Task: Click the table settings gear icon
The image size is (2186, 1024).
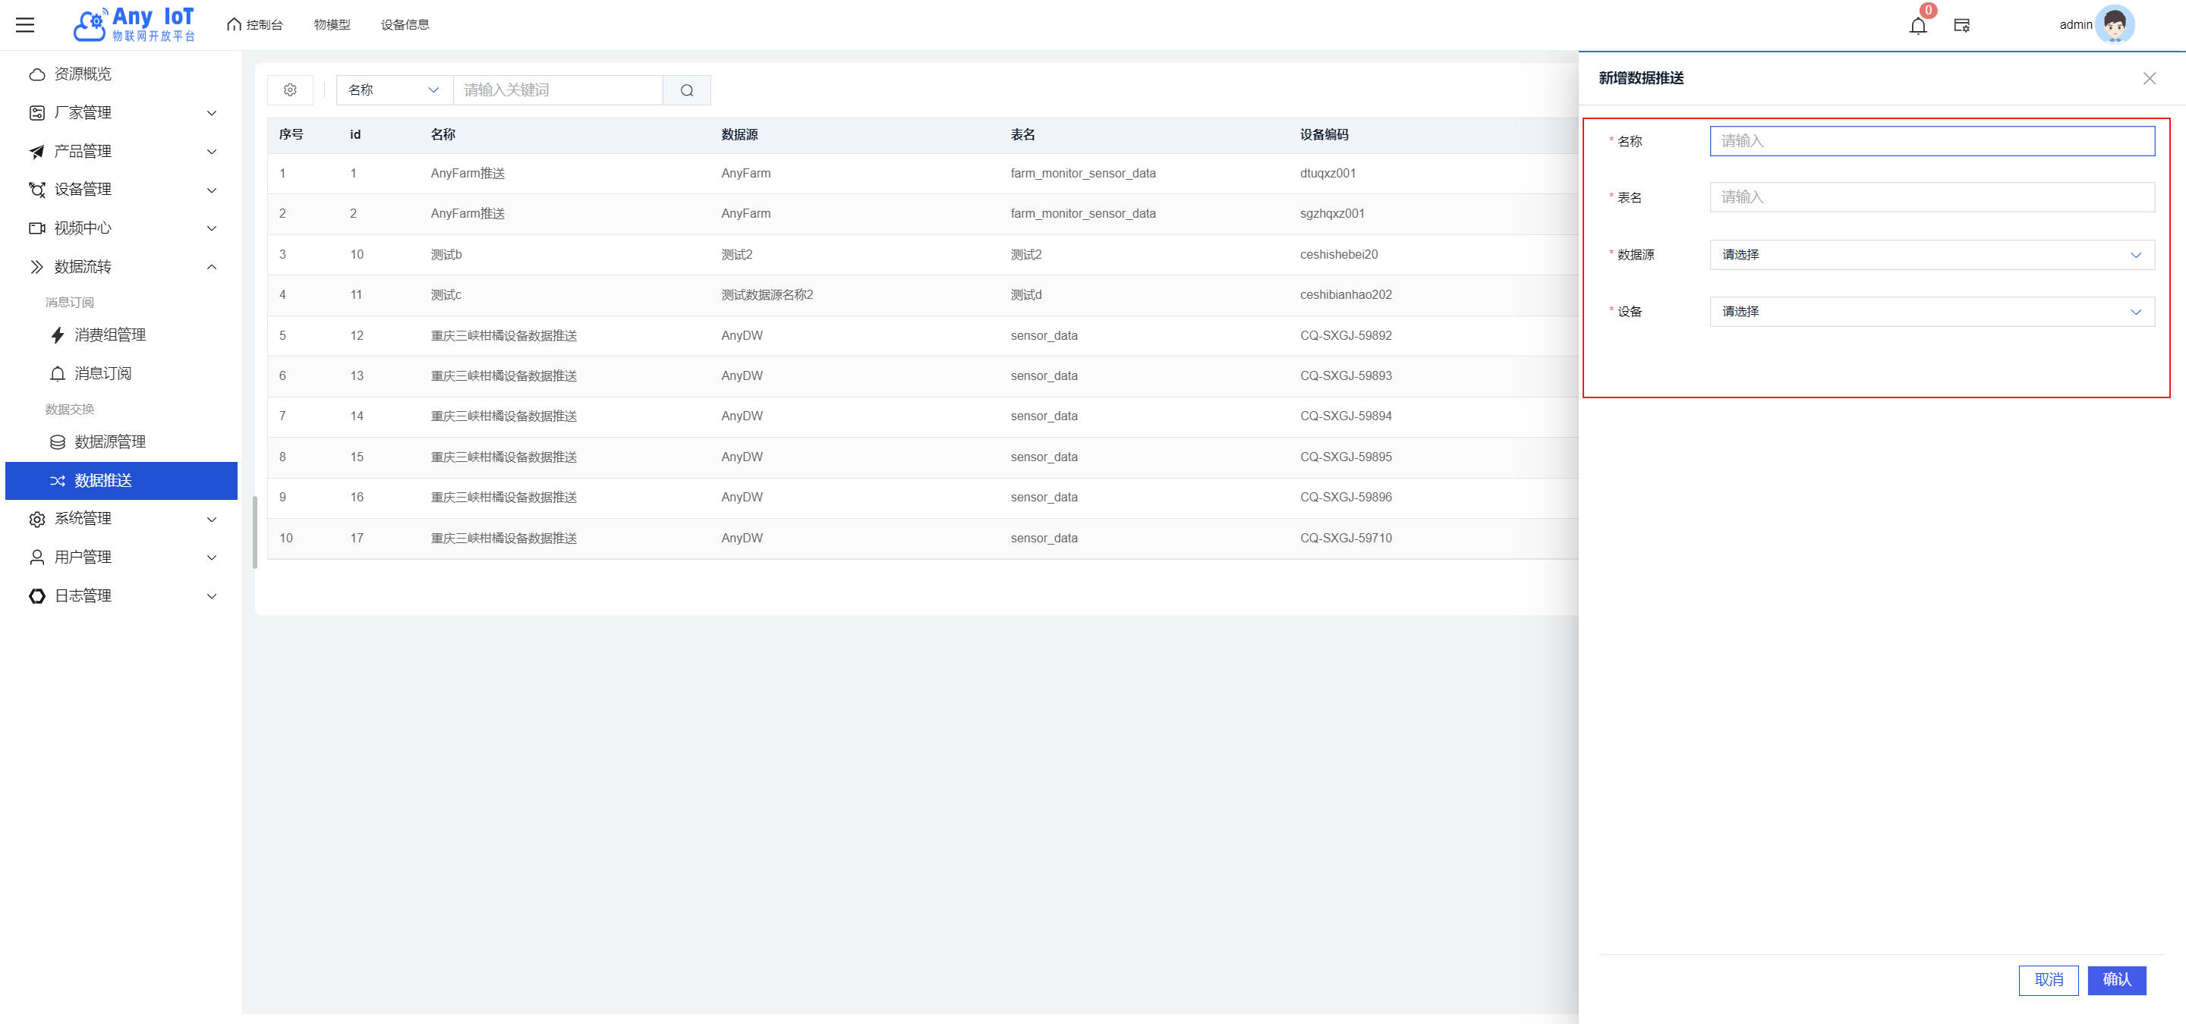Action: (290, 90)
